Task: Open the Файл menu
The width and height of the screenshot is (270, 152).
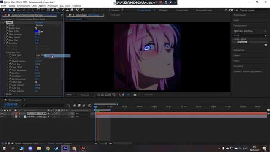Action: tap(3, 6)
